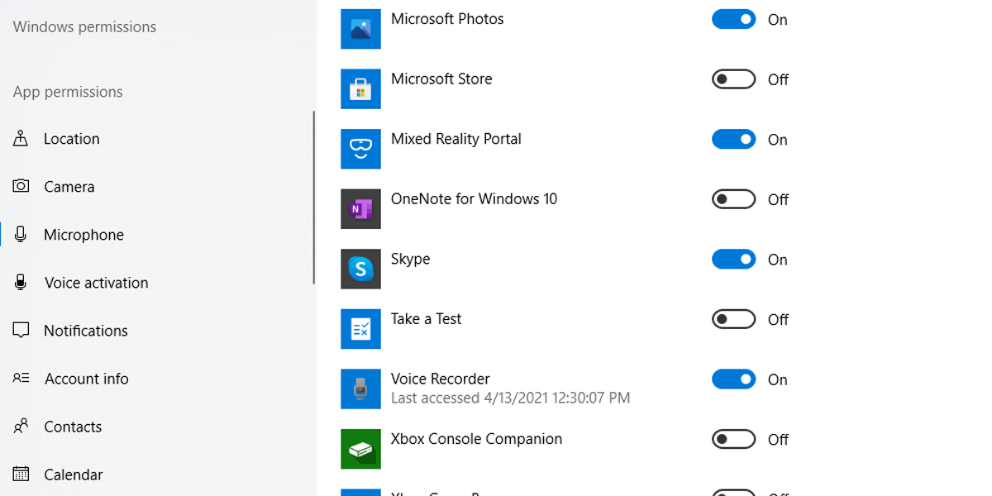Click the Xbox Console Companion icon
This screenshot has width=992, height=496.
[360, 449]
